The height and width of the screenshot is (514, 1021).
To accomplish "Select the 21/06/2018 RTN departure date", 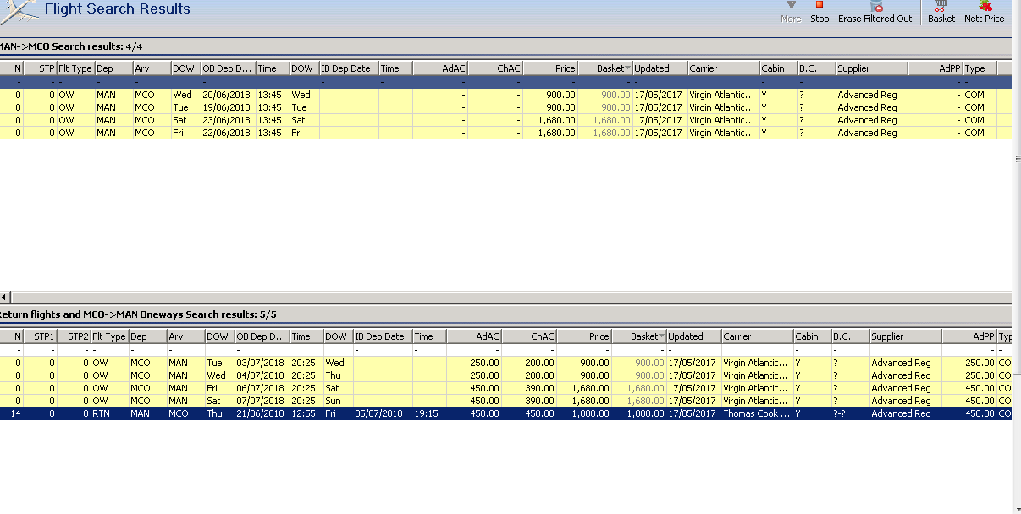I will click(261, 413).
